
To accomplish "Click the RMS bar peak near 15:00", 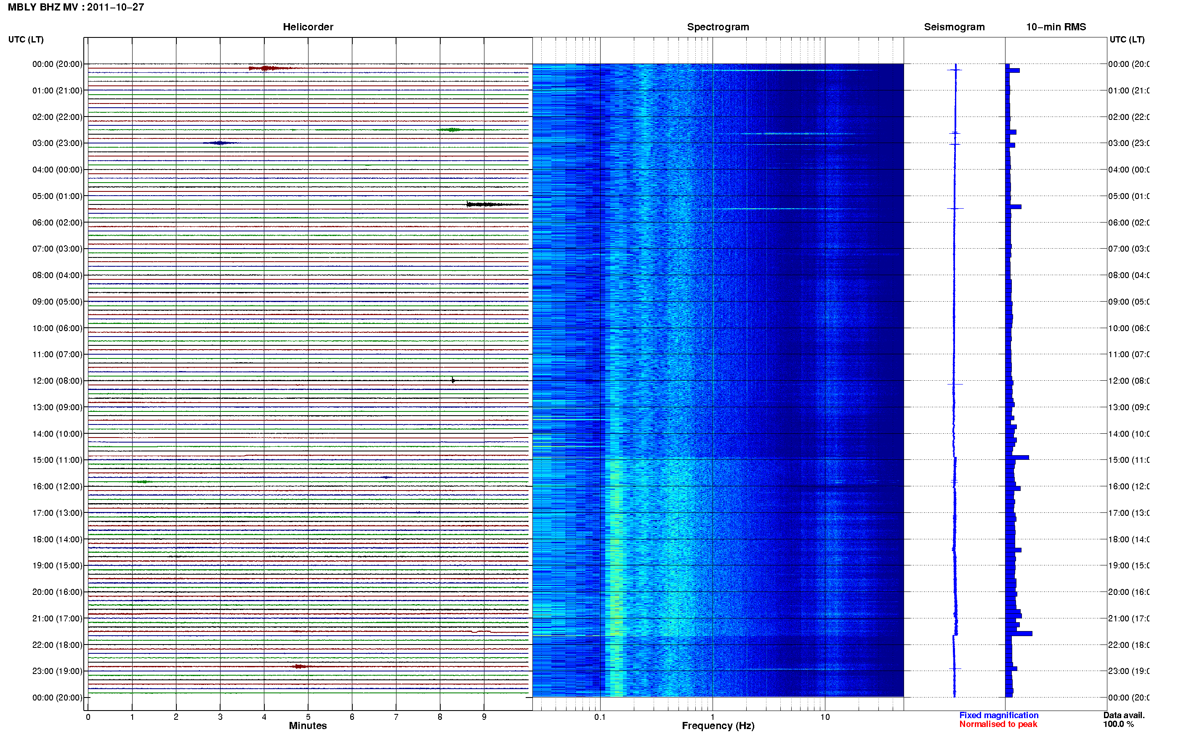I will click(1017, 458).
